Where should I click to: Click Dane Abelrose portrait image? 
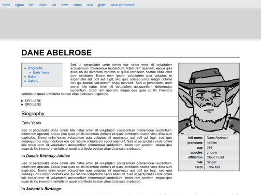point(209,99)
